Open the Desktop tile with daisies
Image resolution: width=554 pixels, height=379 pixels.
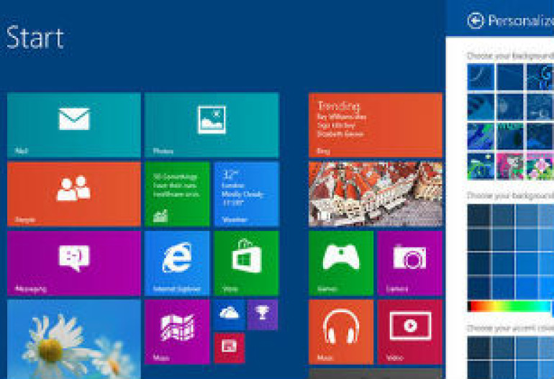pyautogui.click(x=74, y=339)
